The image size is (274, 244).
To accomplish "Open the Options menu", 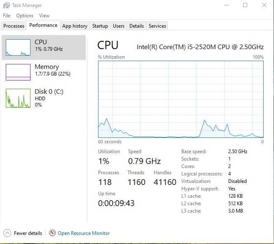I will (x=25, y=16).
